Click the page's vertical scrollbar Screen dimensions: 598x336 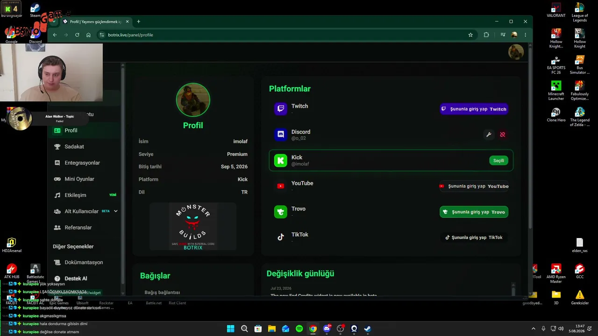[x=530, y=138]
